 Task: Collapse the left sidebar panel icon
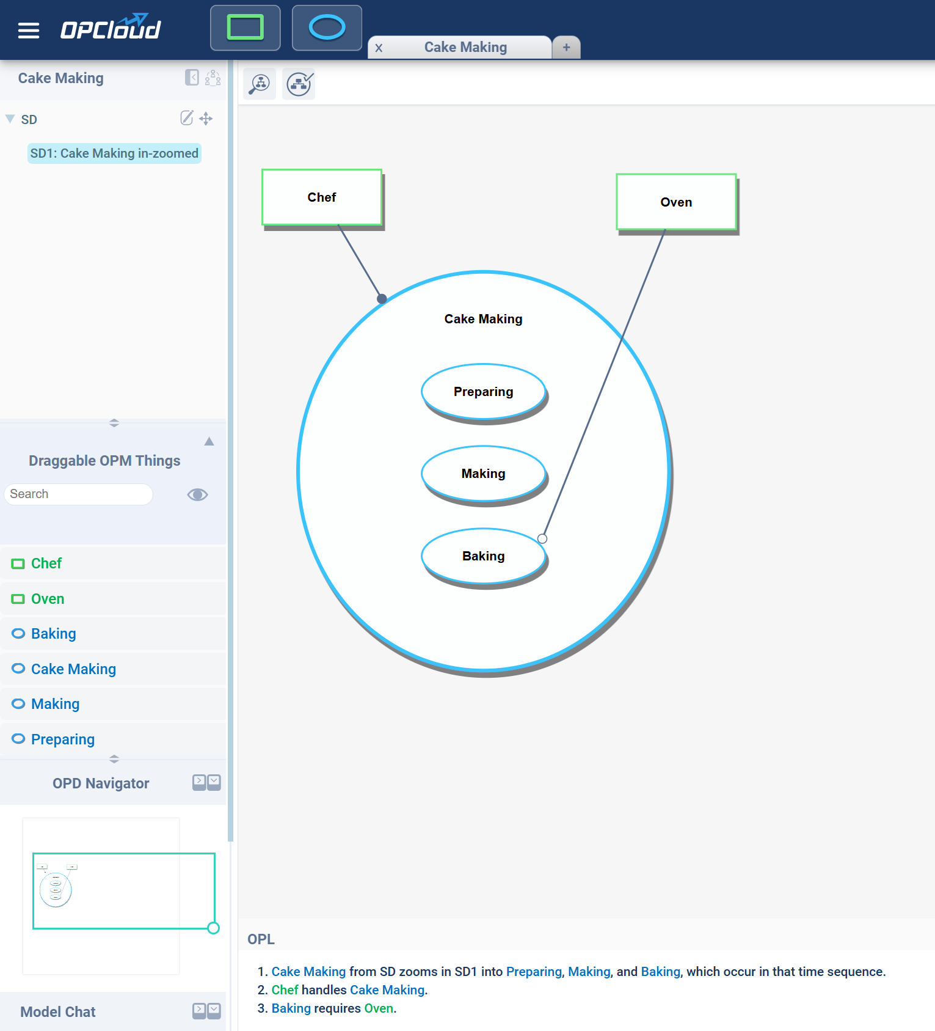(x=192, y=78)
